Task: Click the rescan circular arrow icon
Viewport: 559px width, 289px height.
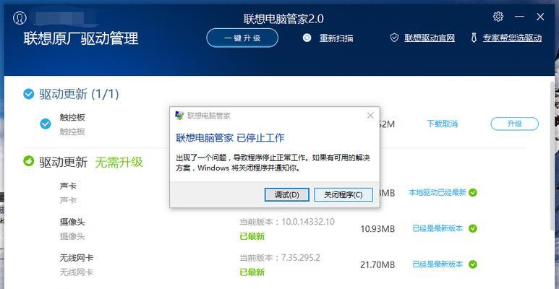Action: point(307,38)
